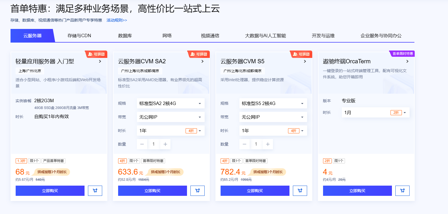This screenshot has width=448, height=214.
Task: Click 立即购买 for 云服务器CVM S5
Action: pos(255,191)
